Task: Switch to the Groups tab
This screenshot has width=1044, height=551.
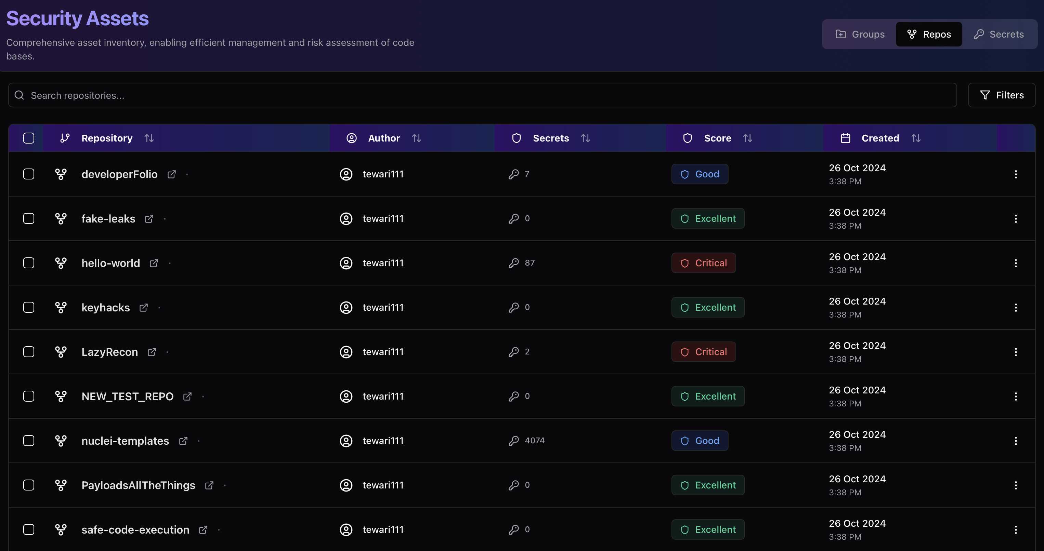Action: (860, 35)
